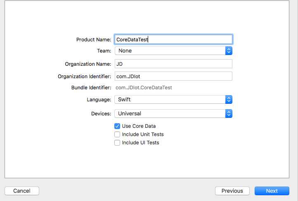Enable the Include Unit Tests checkbox
Viewport: 298px width, 201px height.
117,134
